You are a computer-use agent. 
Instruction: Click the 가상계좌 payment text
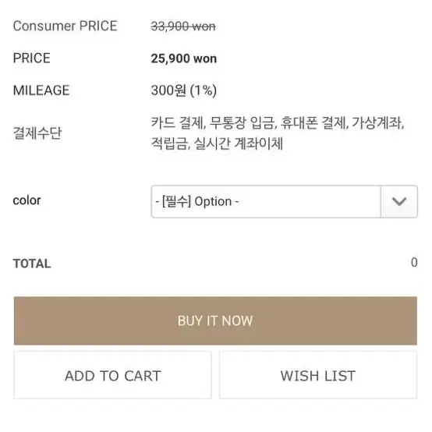click(377, 122)
